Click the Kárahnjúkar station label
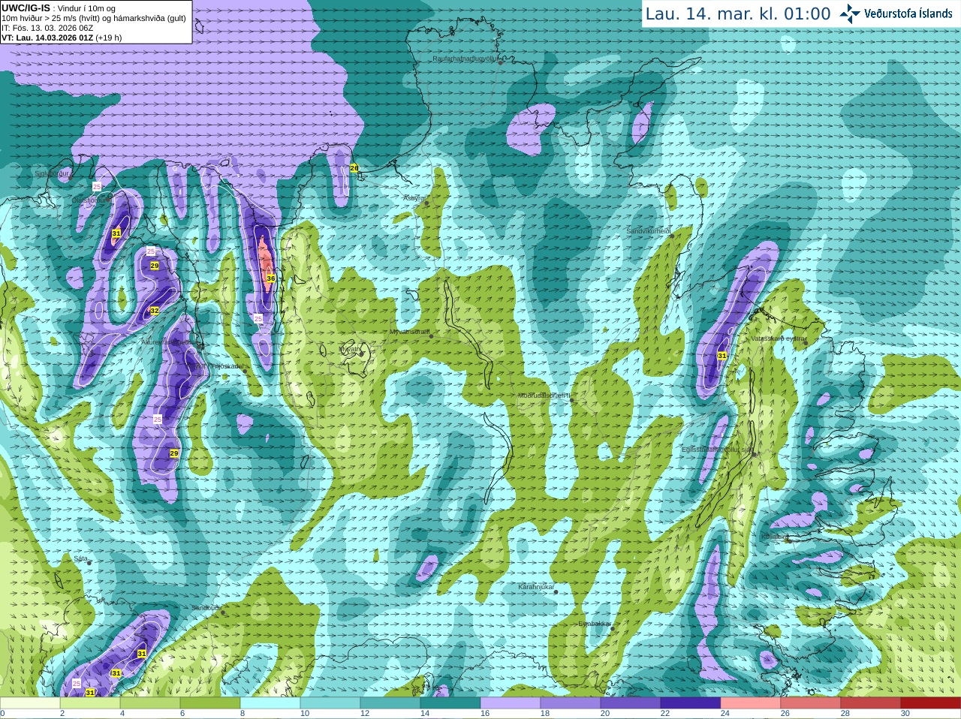Viewport: 961px width, 719px height. [x=536, y=587]
